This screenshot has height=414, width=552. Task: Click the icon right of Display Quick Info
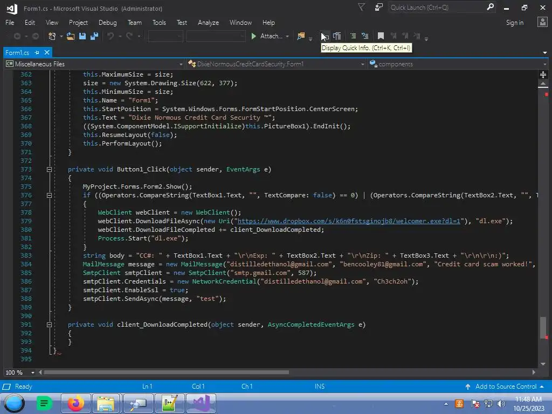337,36
